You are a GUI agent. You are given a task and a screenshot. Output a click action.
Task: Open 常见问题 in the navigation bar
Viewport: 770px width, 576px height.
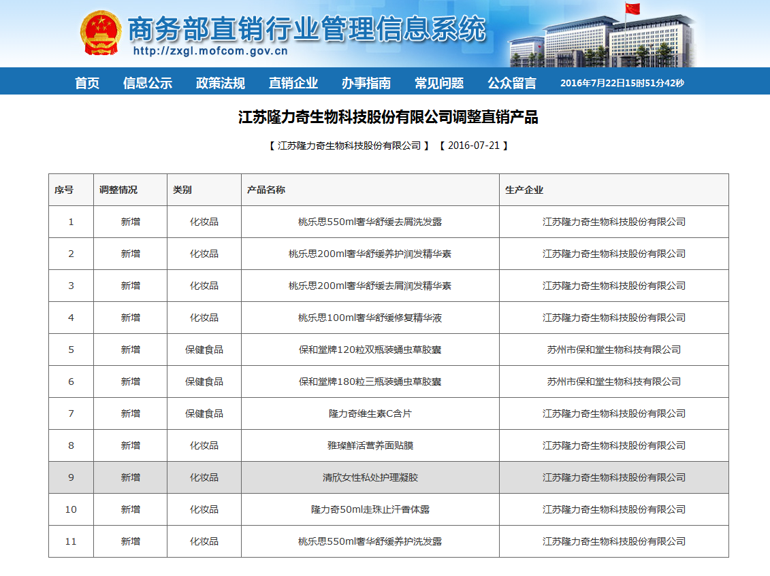[x=439, y=83]
